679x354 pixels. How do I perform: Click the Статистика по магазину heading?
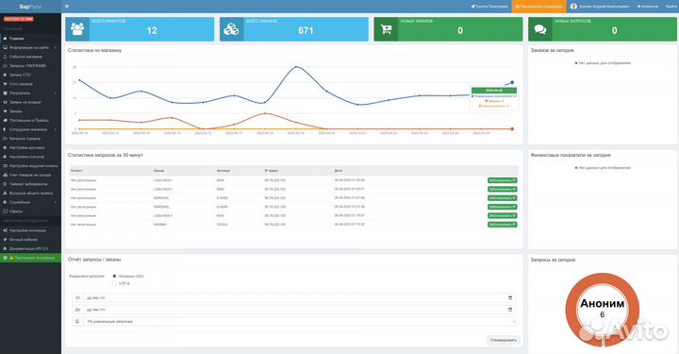click(x=94, y=50)
